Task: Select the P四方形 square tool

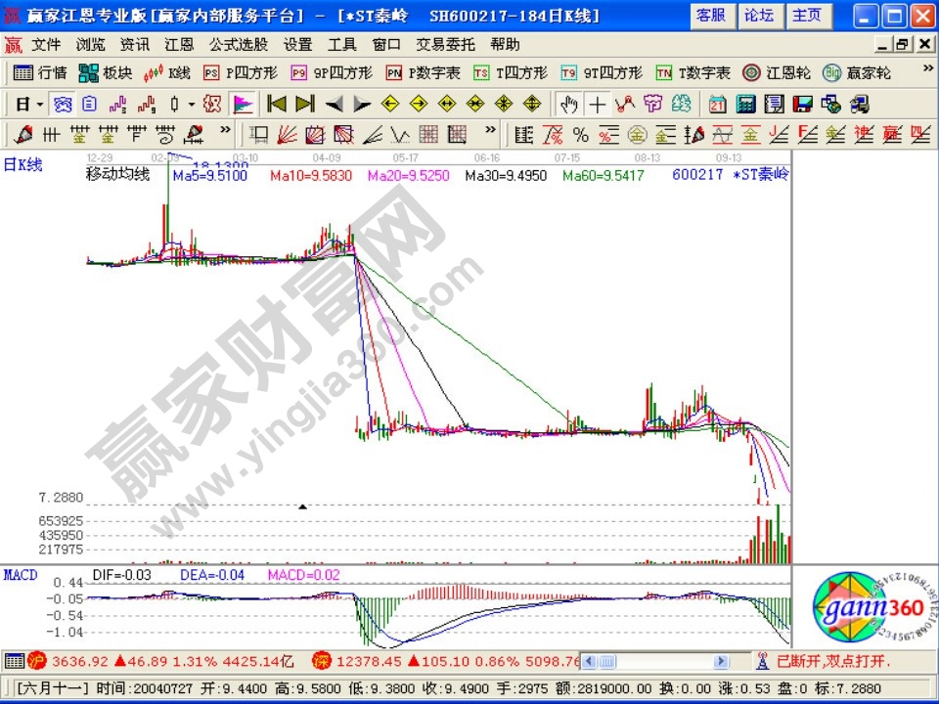Action: [x=241, y=73]
